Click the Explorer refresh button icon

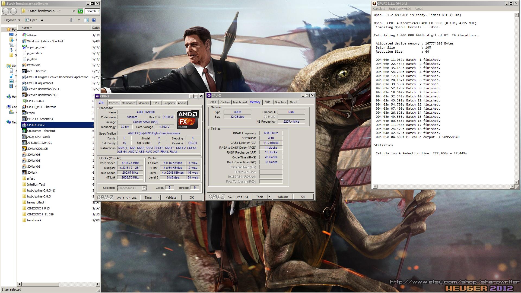pyautogui.click(x=80, y=11)
